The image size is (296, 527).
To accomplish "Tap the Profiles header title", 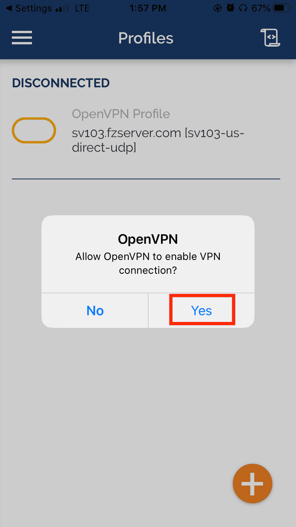I will 146,38.
